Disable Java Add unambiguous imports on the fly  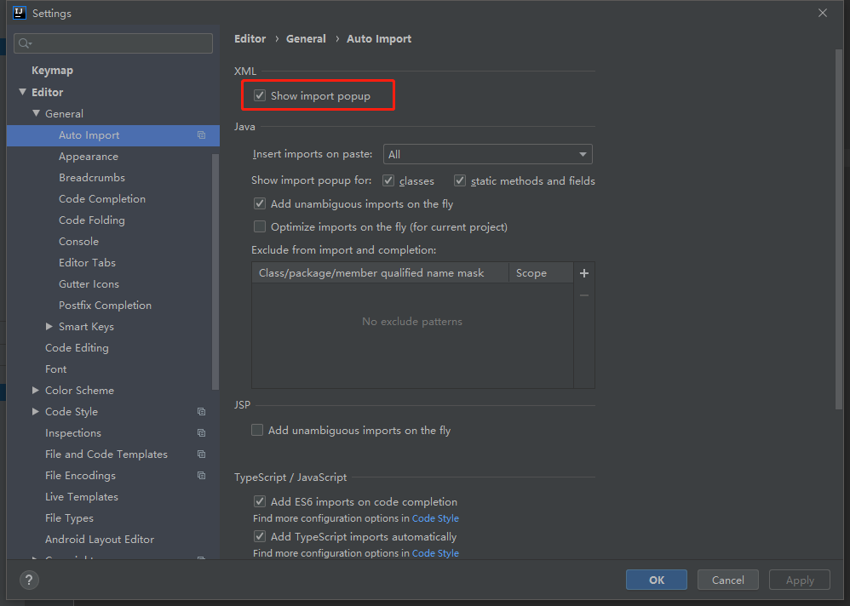pyautogui.click(x=260, y=204)
